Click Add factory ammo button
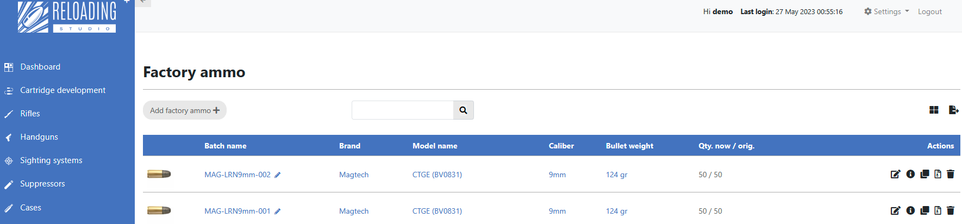 coord(185,110)
